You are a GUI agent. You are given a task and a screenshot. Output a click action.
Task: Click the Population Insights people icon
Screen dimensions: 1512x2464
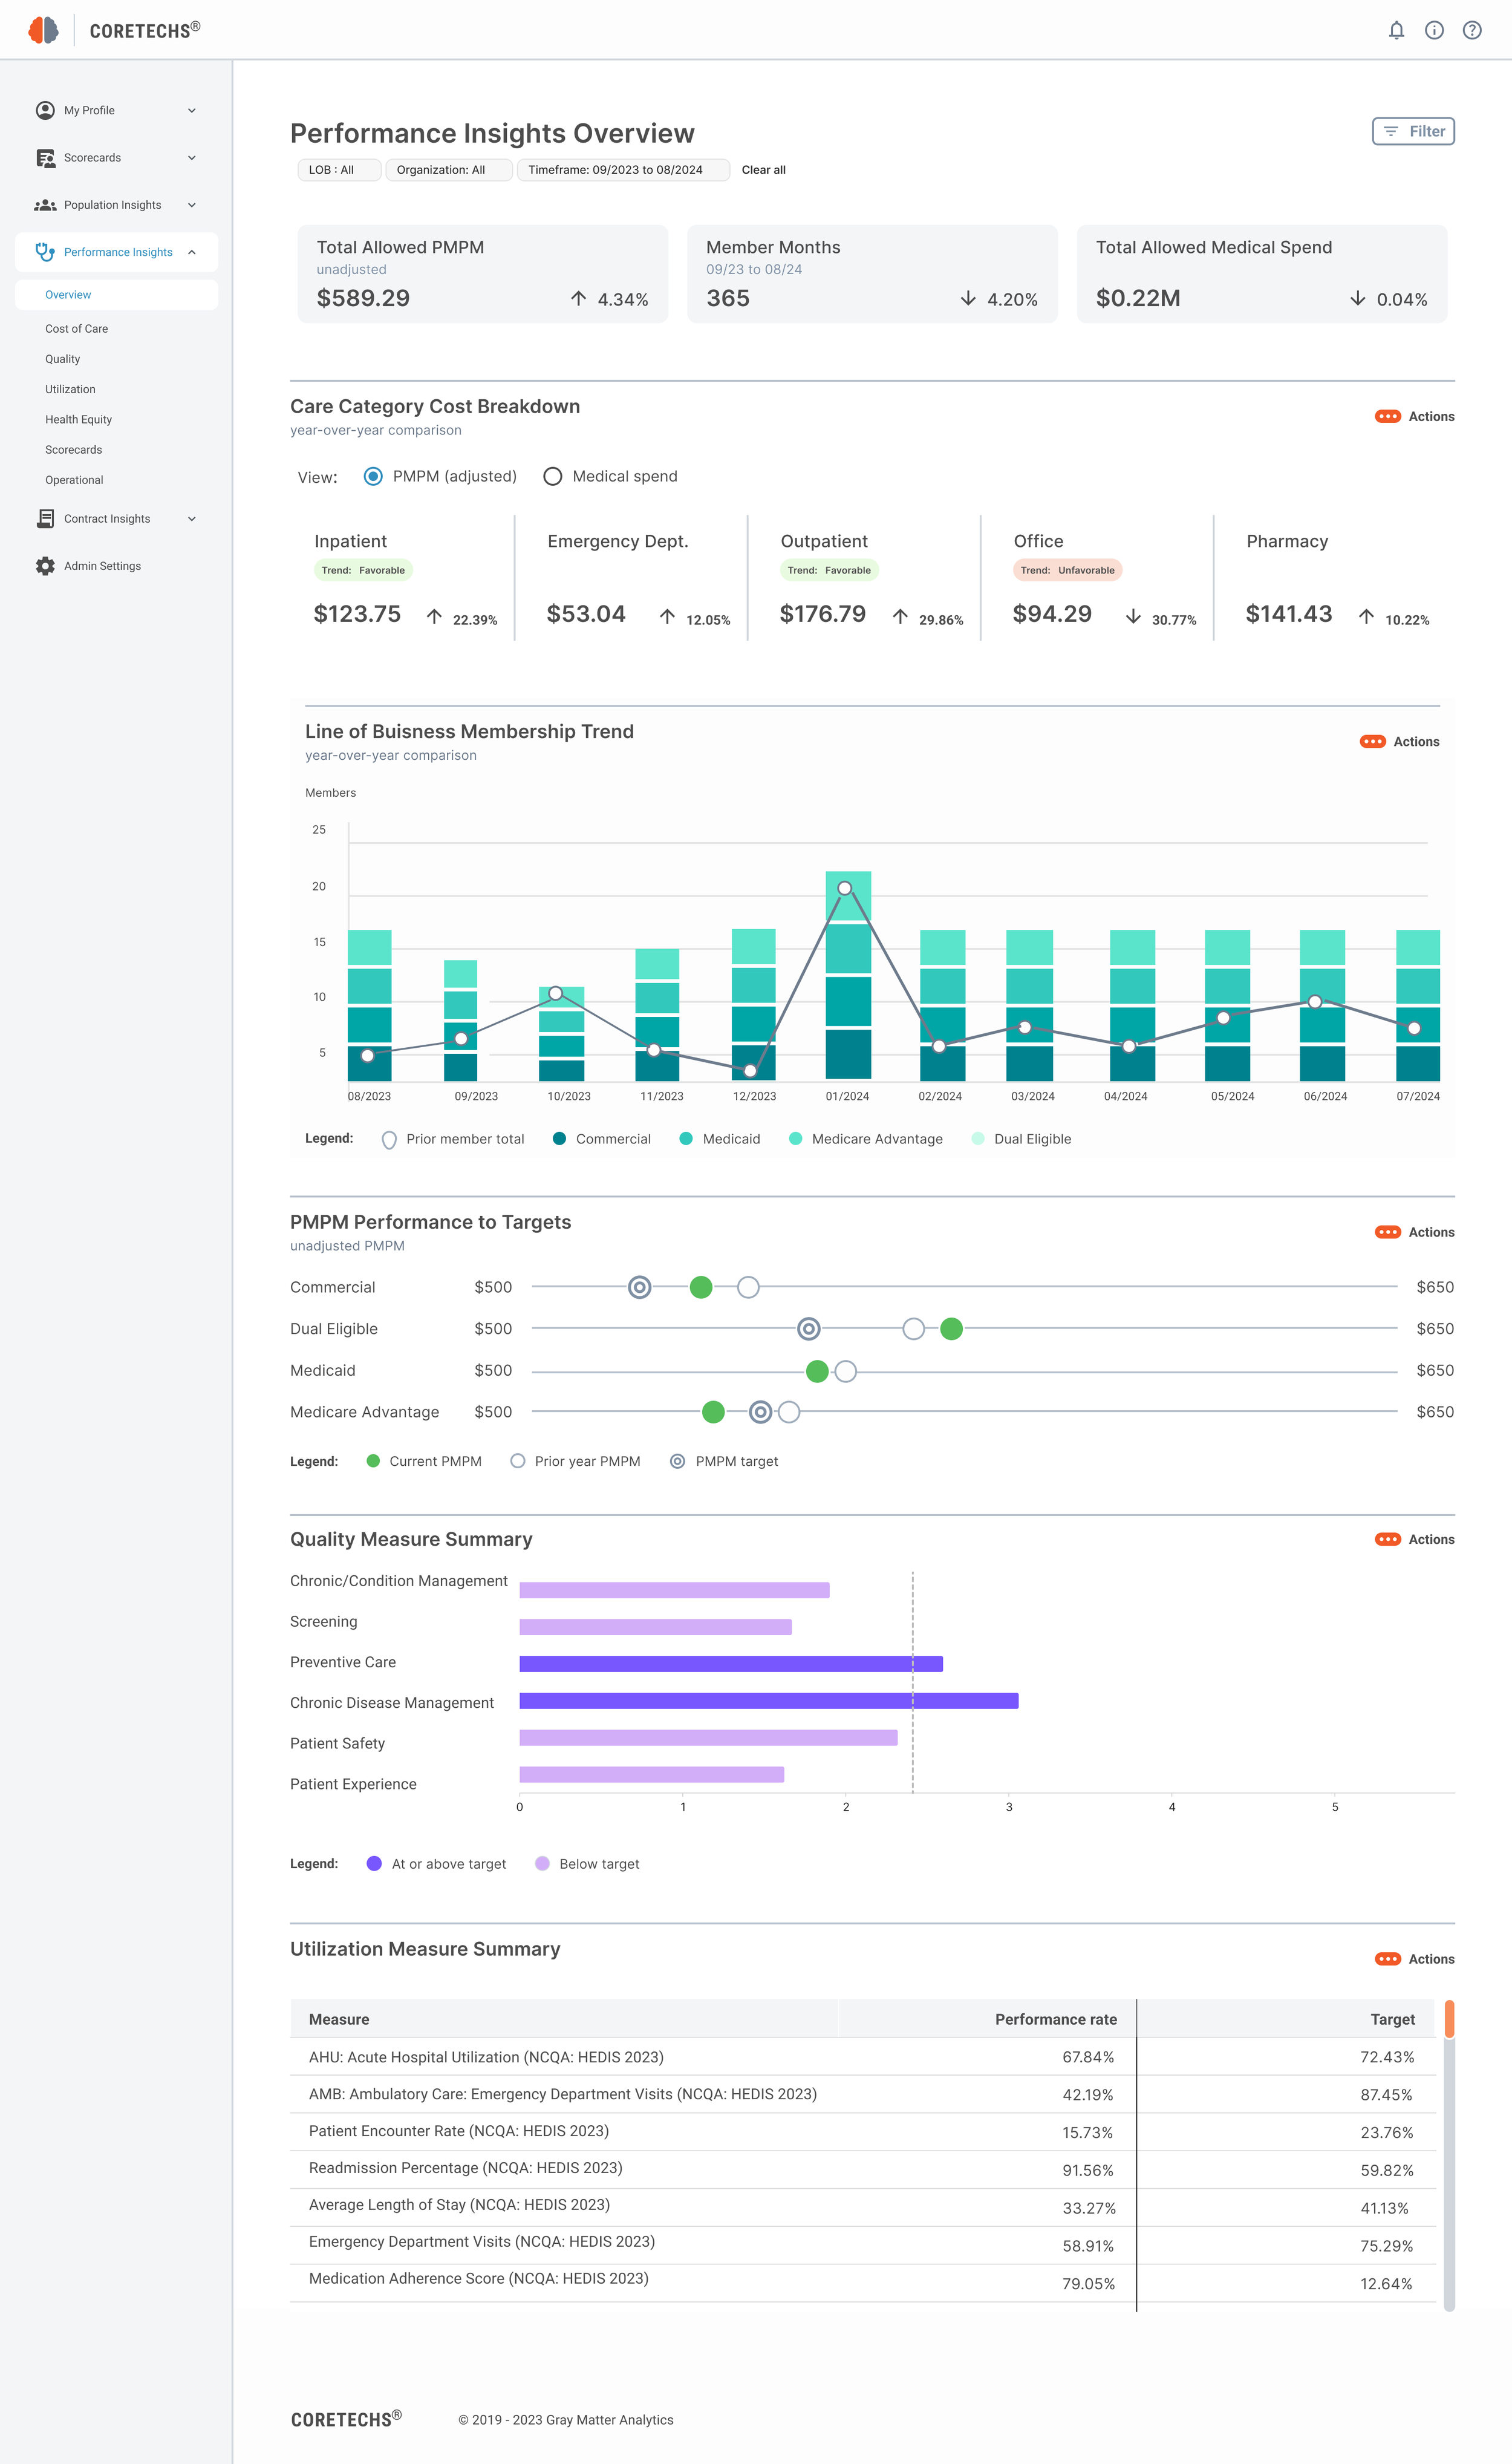45,205
